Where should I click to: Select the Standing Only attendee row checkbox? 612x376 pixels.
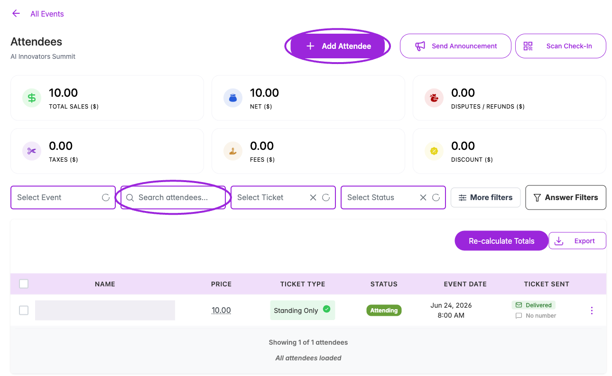tap(24, 311)
